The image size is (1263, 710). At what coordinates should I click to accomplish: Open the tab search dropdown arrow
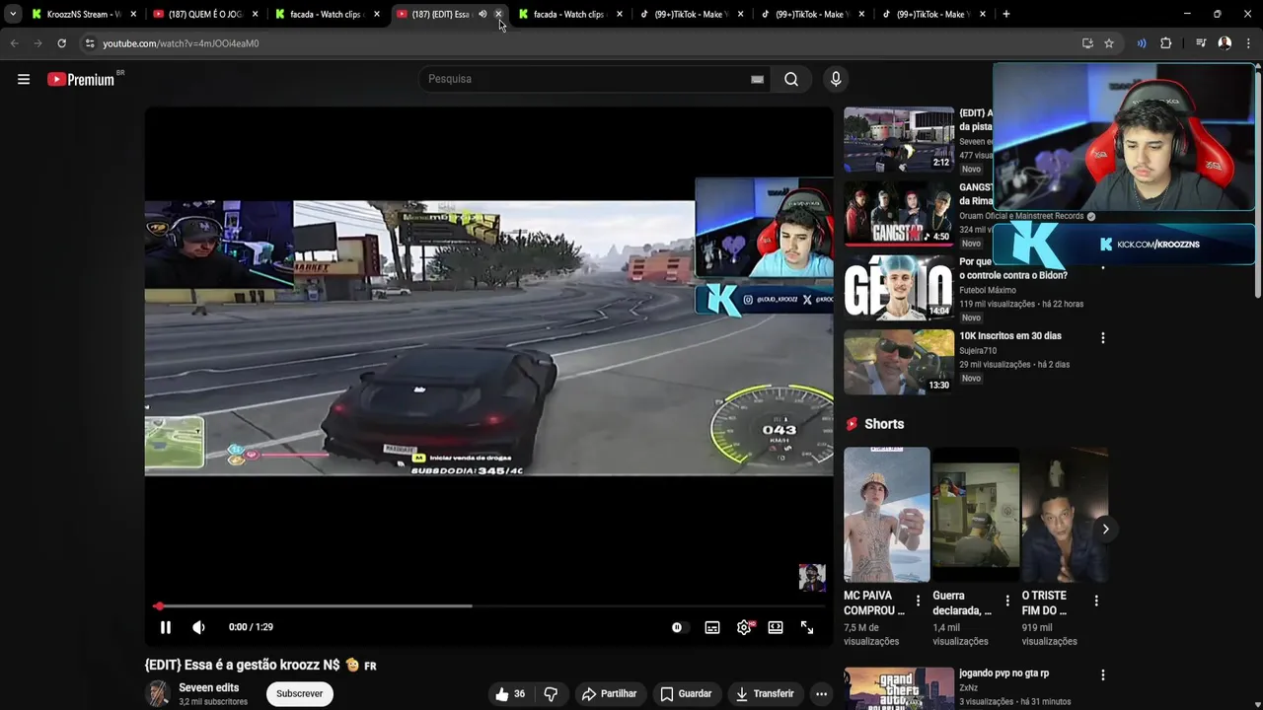[x=12, y=14]
